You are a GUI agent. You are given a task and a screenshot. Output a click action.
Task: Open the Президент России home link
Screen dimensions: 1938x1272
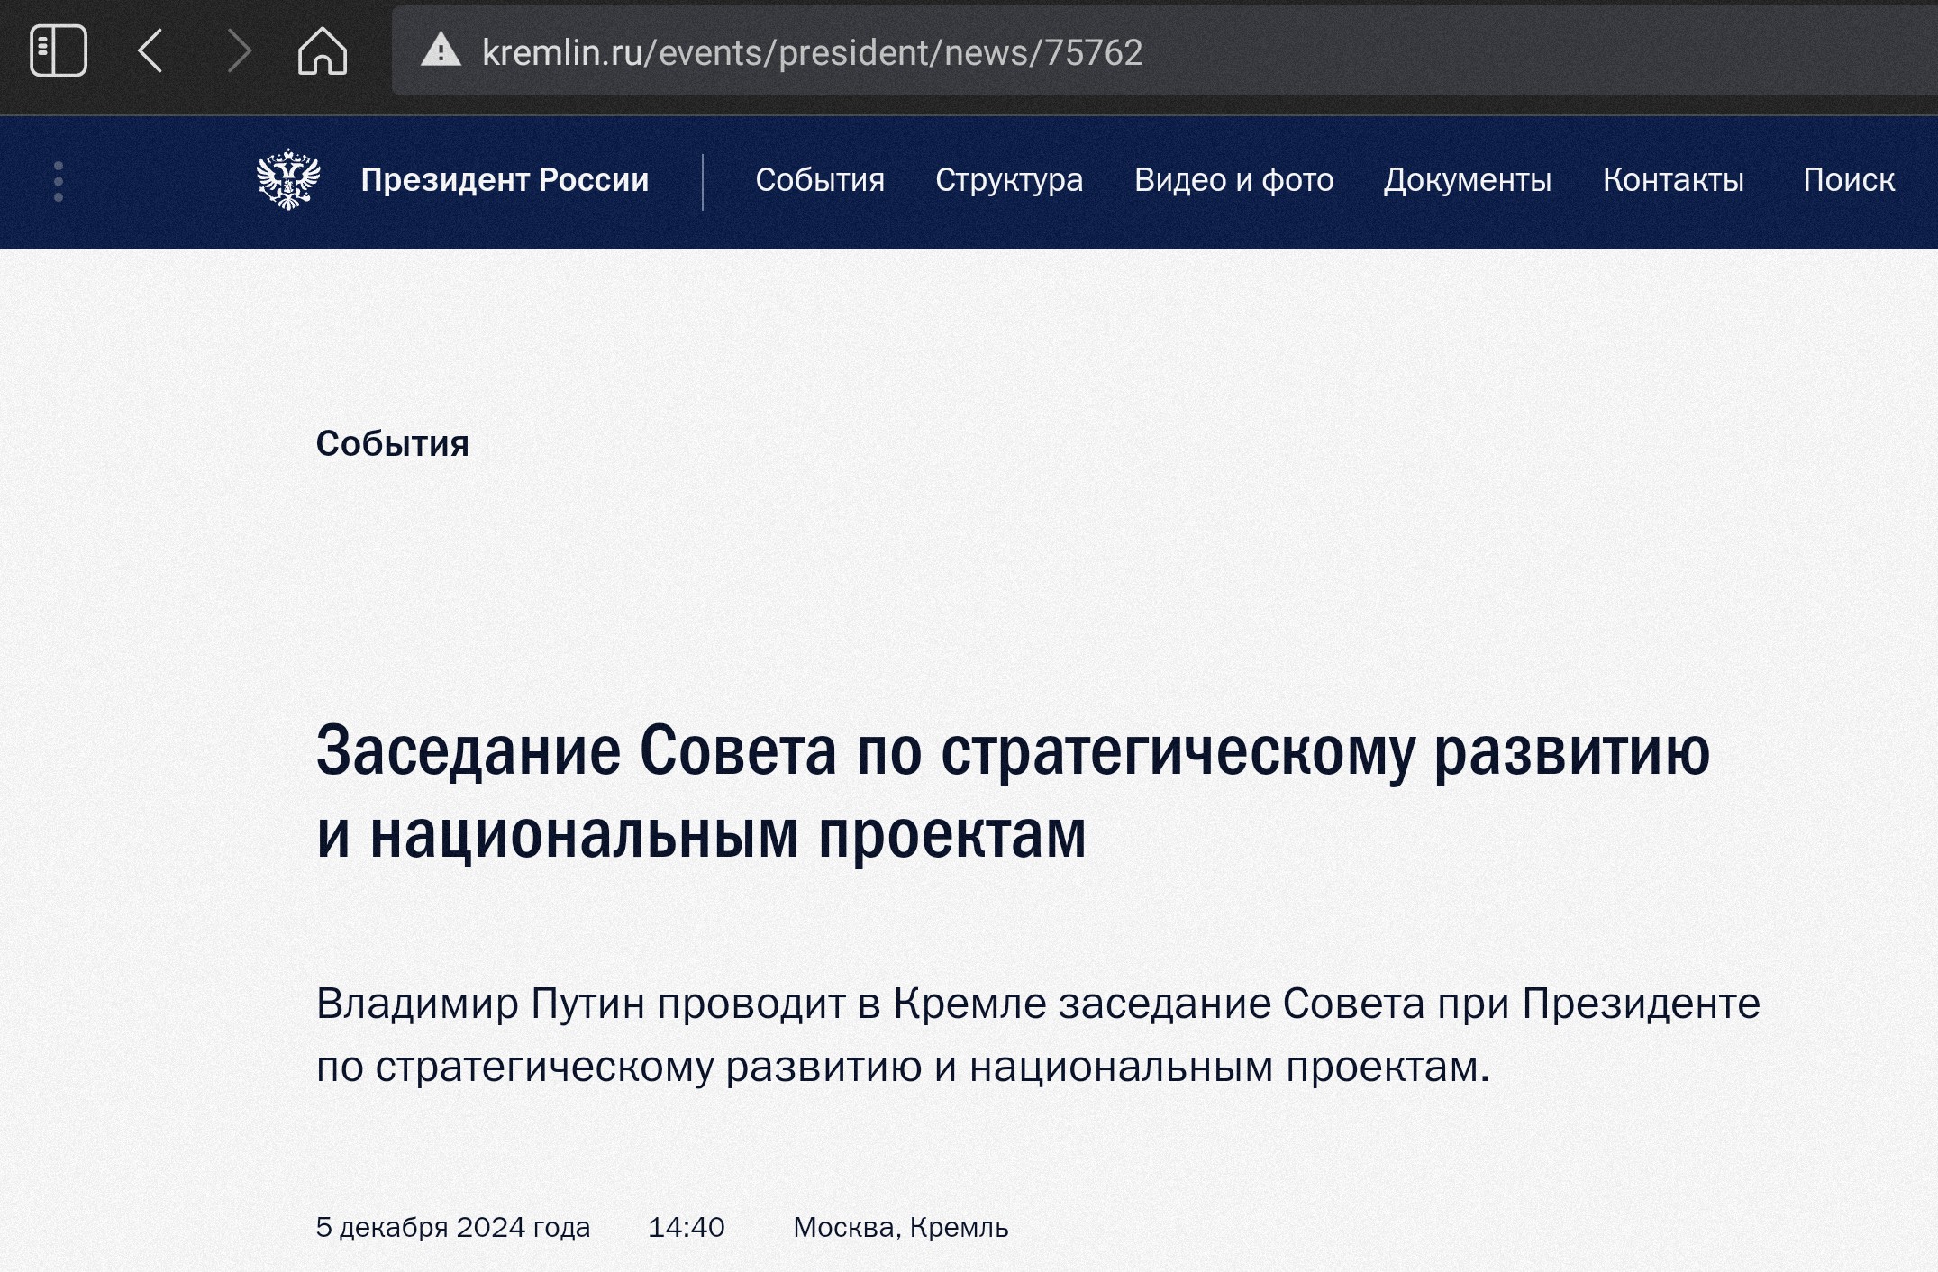coord(505,180)
